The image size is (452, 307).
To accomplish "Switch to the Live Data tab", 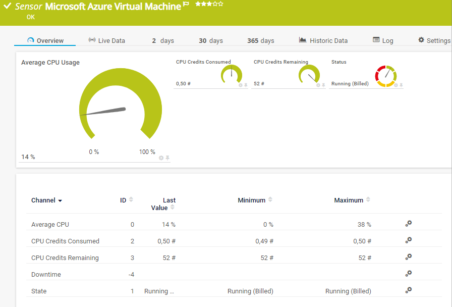I will point(106,40).
